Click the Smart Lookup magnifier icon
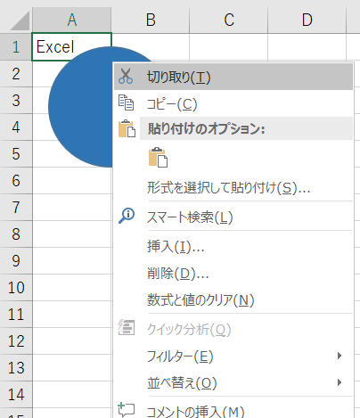This screenshot has width=360, height=418. [127, 216]
